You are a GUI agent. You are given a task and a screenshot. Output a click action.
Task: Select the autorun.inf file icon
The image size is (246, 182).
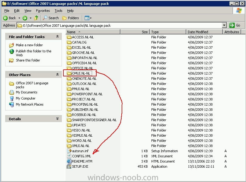[x=69, y=151]
